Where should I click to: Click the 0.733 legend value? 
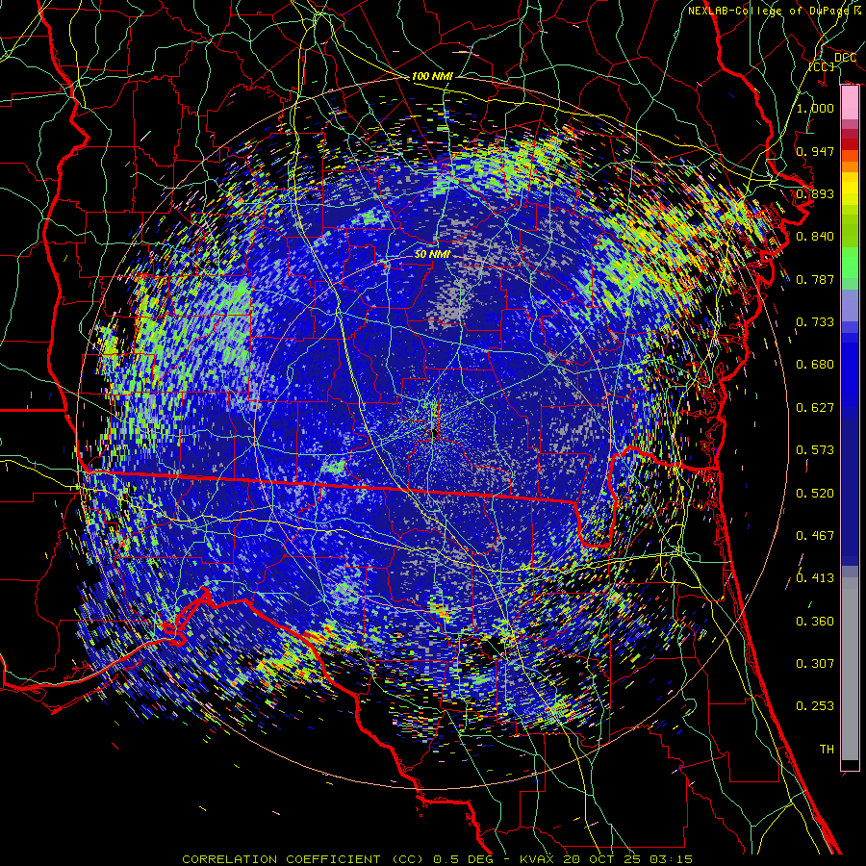point(815,322)
